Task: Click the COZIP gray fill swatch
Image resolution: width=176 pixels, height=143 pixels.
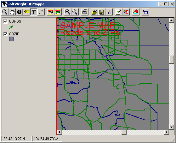Action: point(11,39)
